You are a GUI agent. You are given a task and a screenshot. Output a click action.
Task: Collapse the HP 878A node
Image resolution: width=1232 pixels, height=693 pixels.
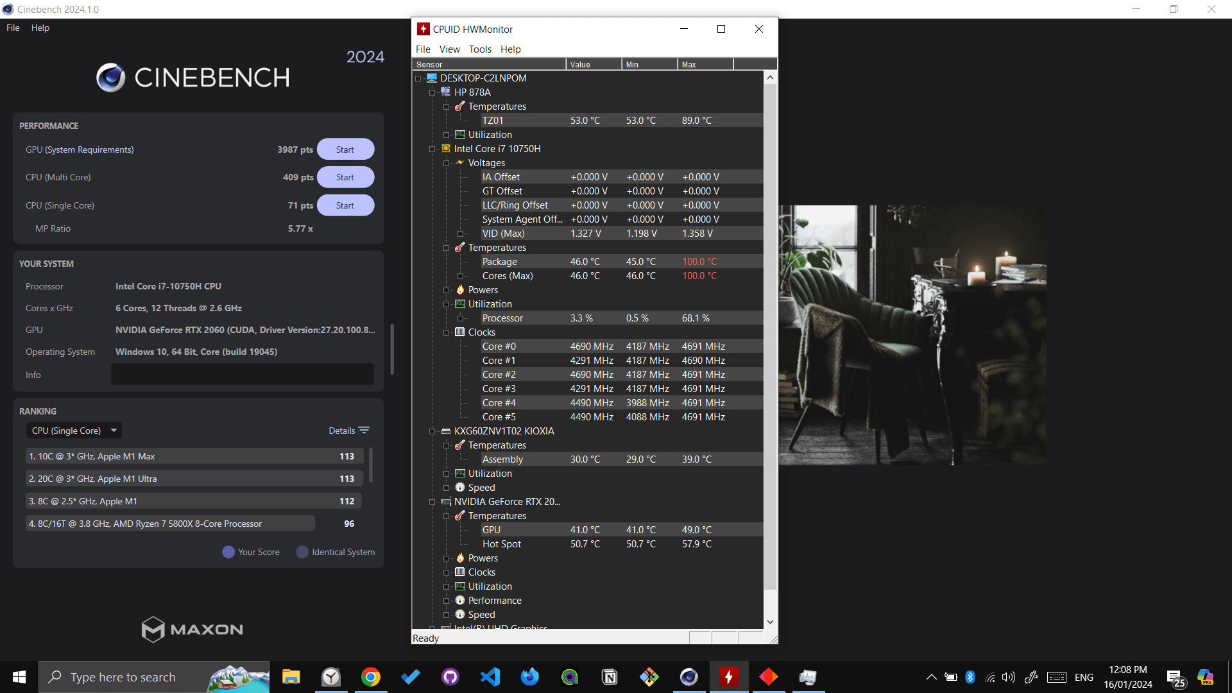click(x=432, y=92)
